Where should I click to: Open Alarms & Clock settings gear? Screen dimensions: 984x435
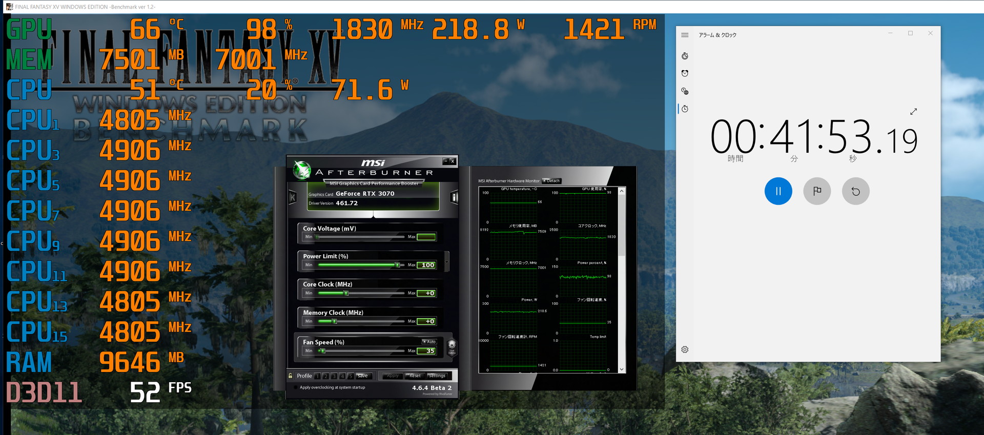tap(685, 349)
